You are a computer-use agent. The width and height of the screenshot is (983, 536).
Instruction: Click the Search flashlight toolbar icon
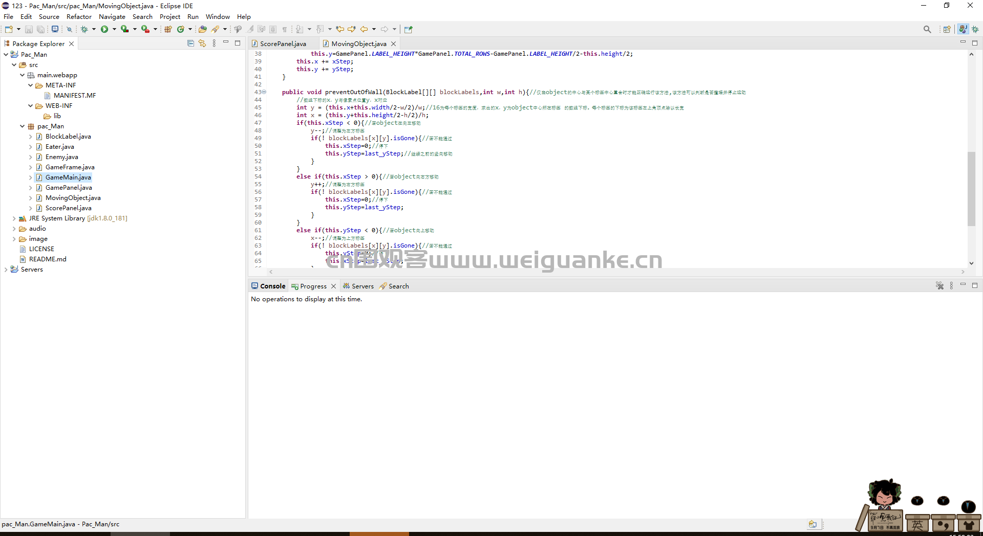click(x=216, y=29)
